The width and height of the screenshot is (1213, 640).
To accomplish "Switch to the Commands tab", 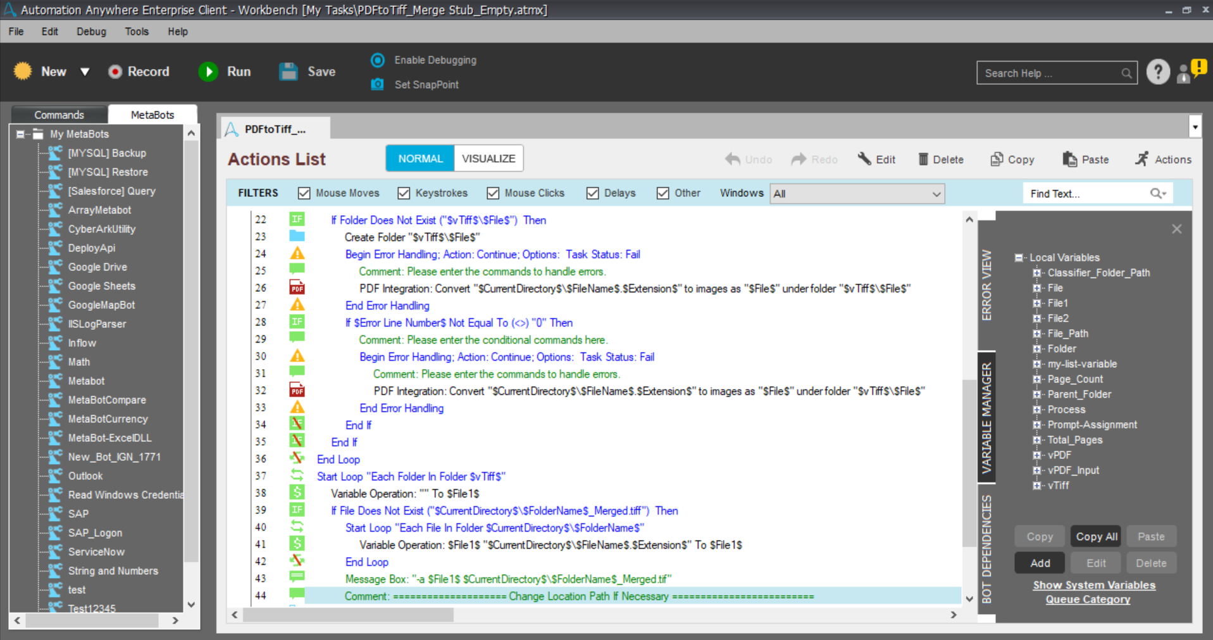I will (x=59, y=115).
